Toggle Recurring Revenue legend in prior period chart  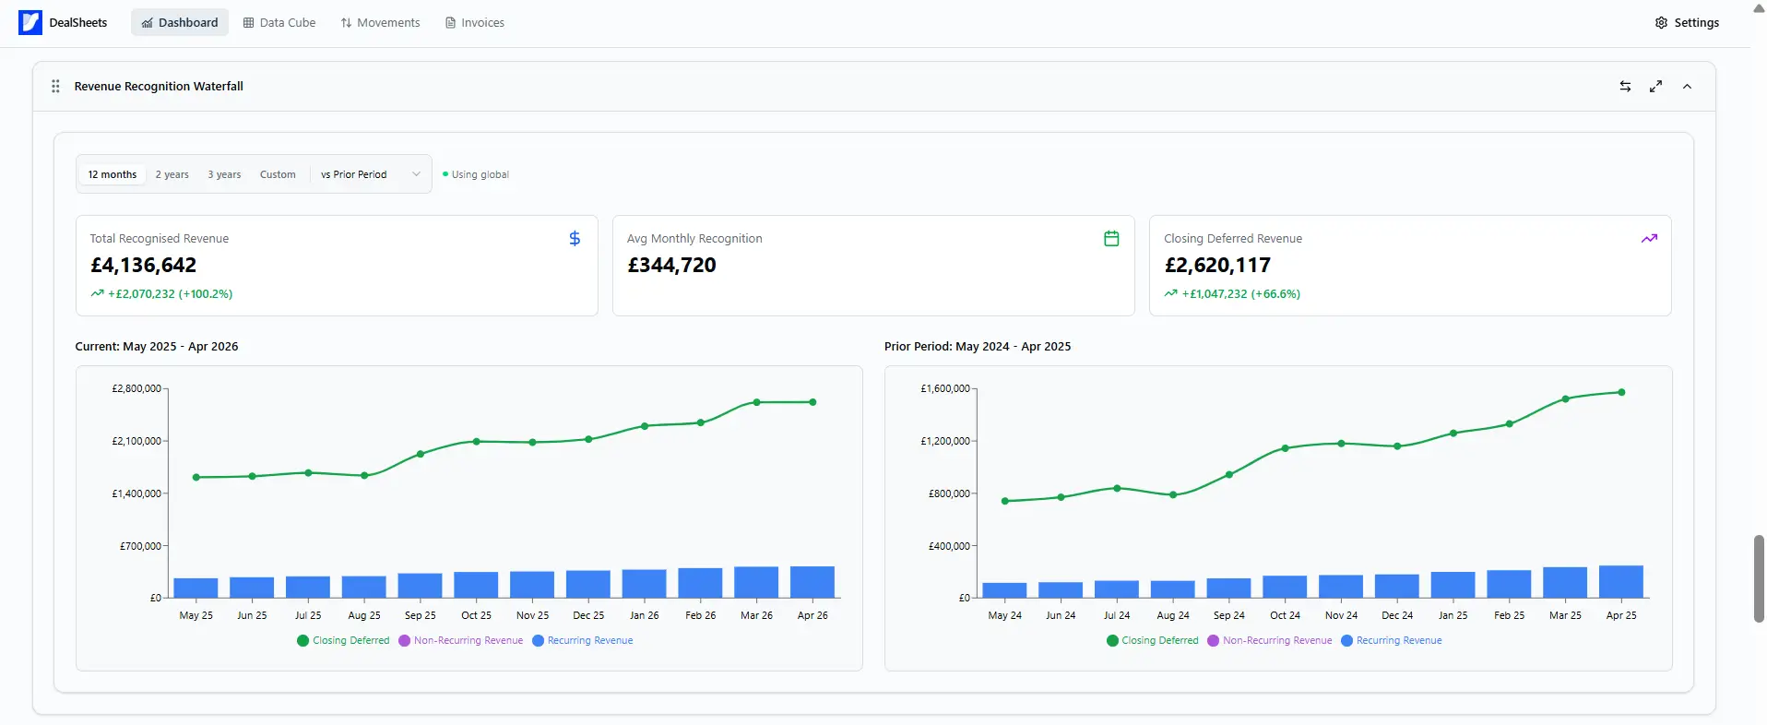coord(1391,640)
